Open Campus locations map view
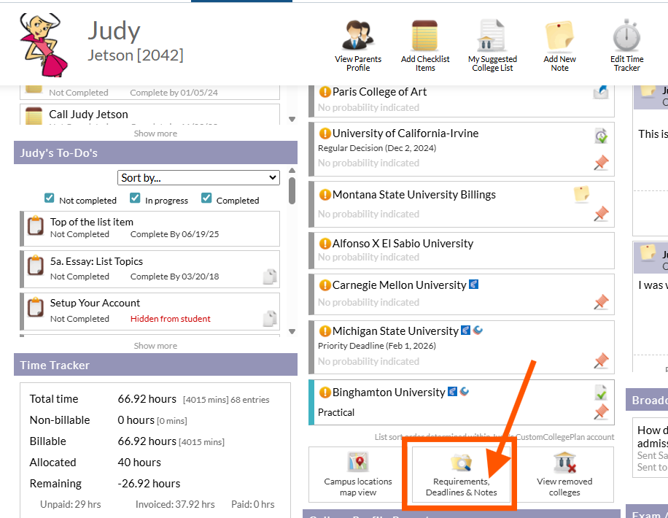The width and height of the screenshot is (668, 518). click(358, 474)
